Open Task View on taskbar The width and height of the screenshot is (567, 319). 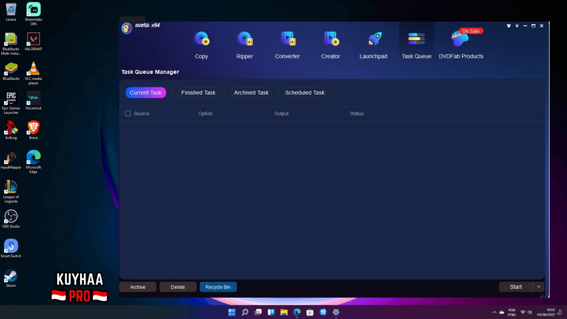click(258, 312)
